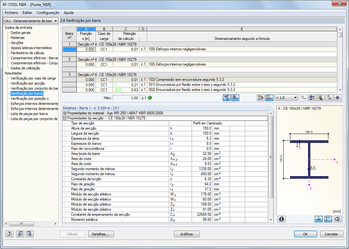
Task: Toggle section dimensions display icon
Action: click(319, 219)
